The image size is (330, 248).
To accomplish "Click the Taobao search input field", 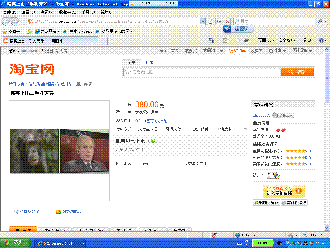I will pos(202,72).
